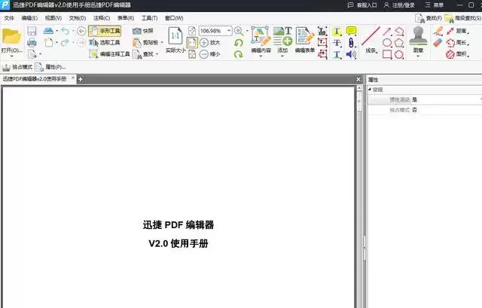
Task: Click the Print icon in toolbar
Action: pyautogui.click(x=32, y=43)
